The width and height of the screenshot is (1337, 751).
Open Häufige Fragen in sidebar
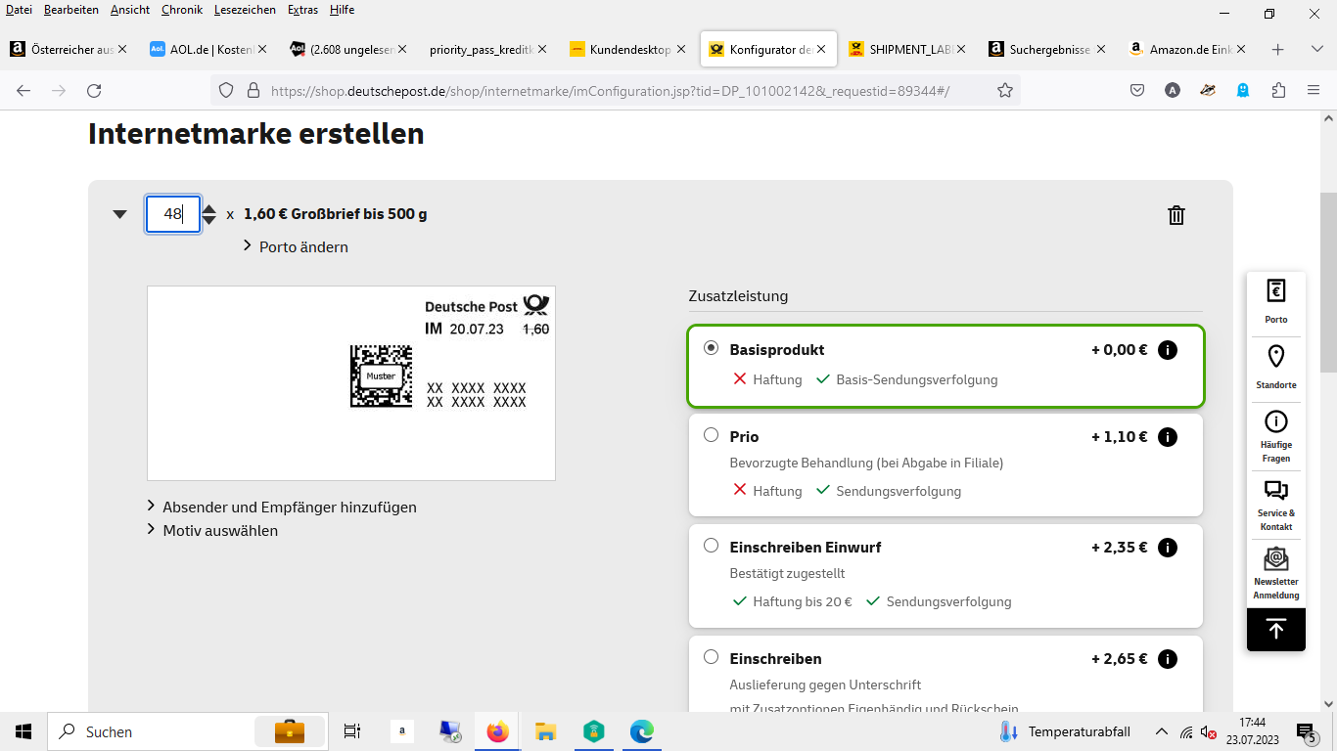tap(1275, 436)
